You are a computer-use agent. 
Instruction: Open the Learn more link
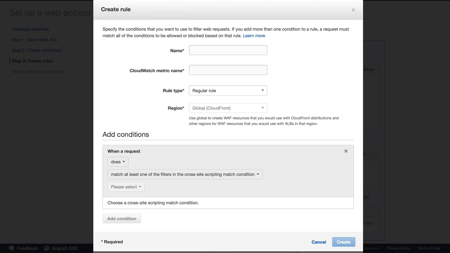click(254, 36)
